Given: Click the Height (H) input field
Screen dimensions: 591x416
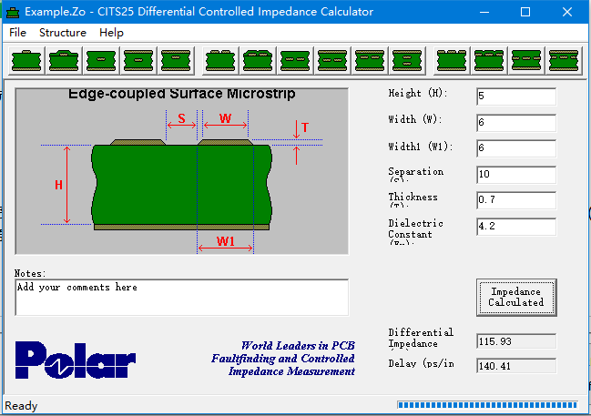Looking at the screenshot, I should coord(516,96).
